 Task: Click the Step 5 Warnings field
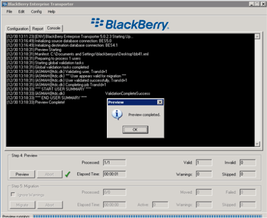click(204, 204)
